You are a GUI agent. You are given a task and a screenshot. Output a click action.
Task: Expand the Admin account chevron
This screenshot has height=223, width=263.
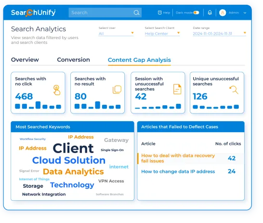(245, 13)
